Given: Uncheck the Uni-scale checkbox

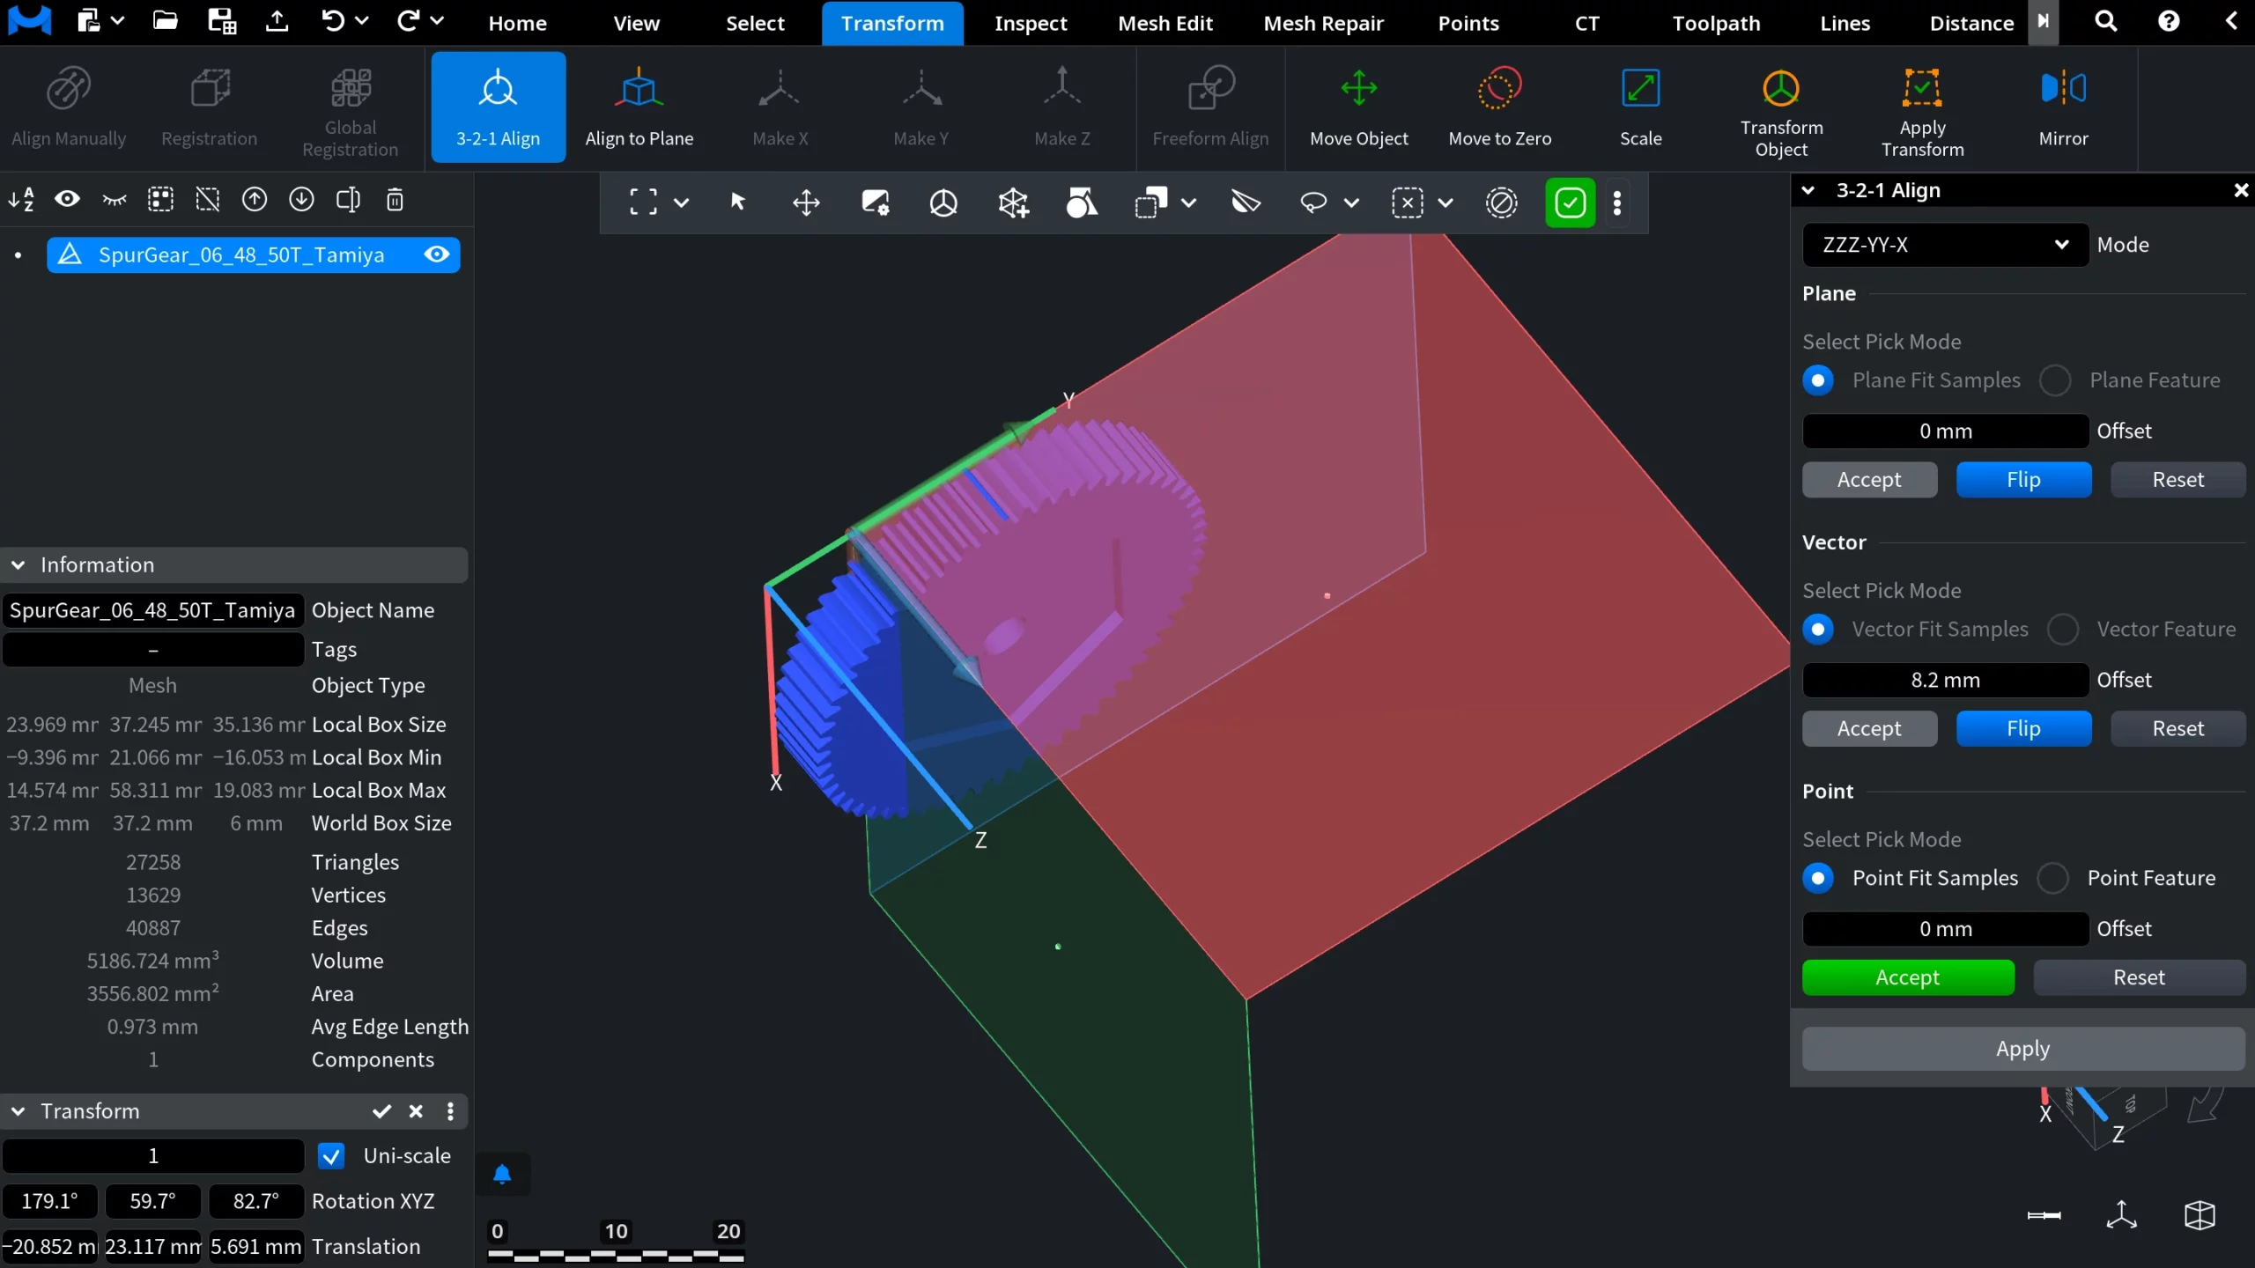Looking at the screenshot, I should click(x=331, y=1156).
